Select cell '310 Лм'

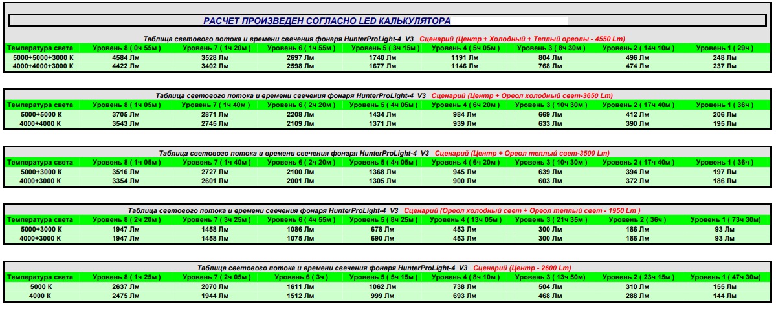click(639, 287)
